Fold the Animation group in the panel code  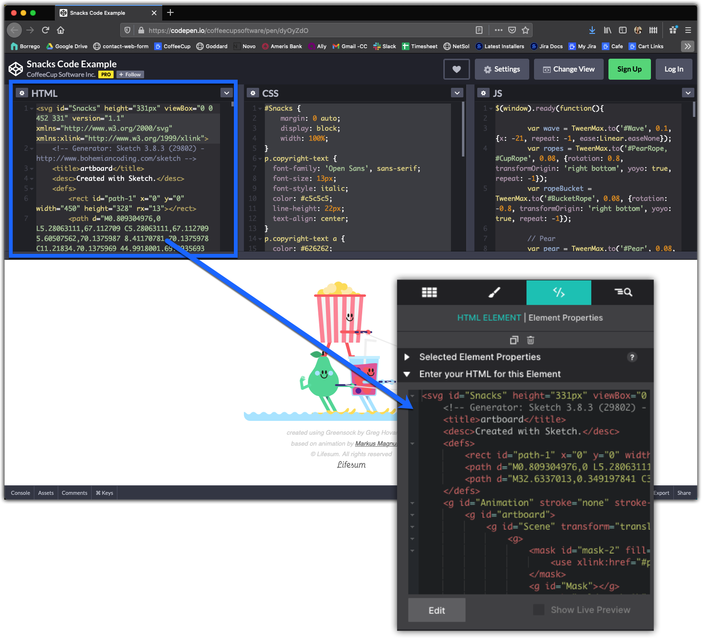[x=412, y=503]
